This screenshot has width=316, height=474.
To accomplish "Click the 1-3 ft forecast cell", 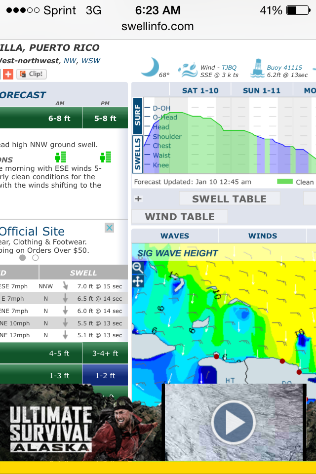I will [59, 375].
